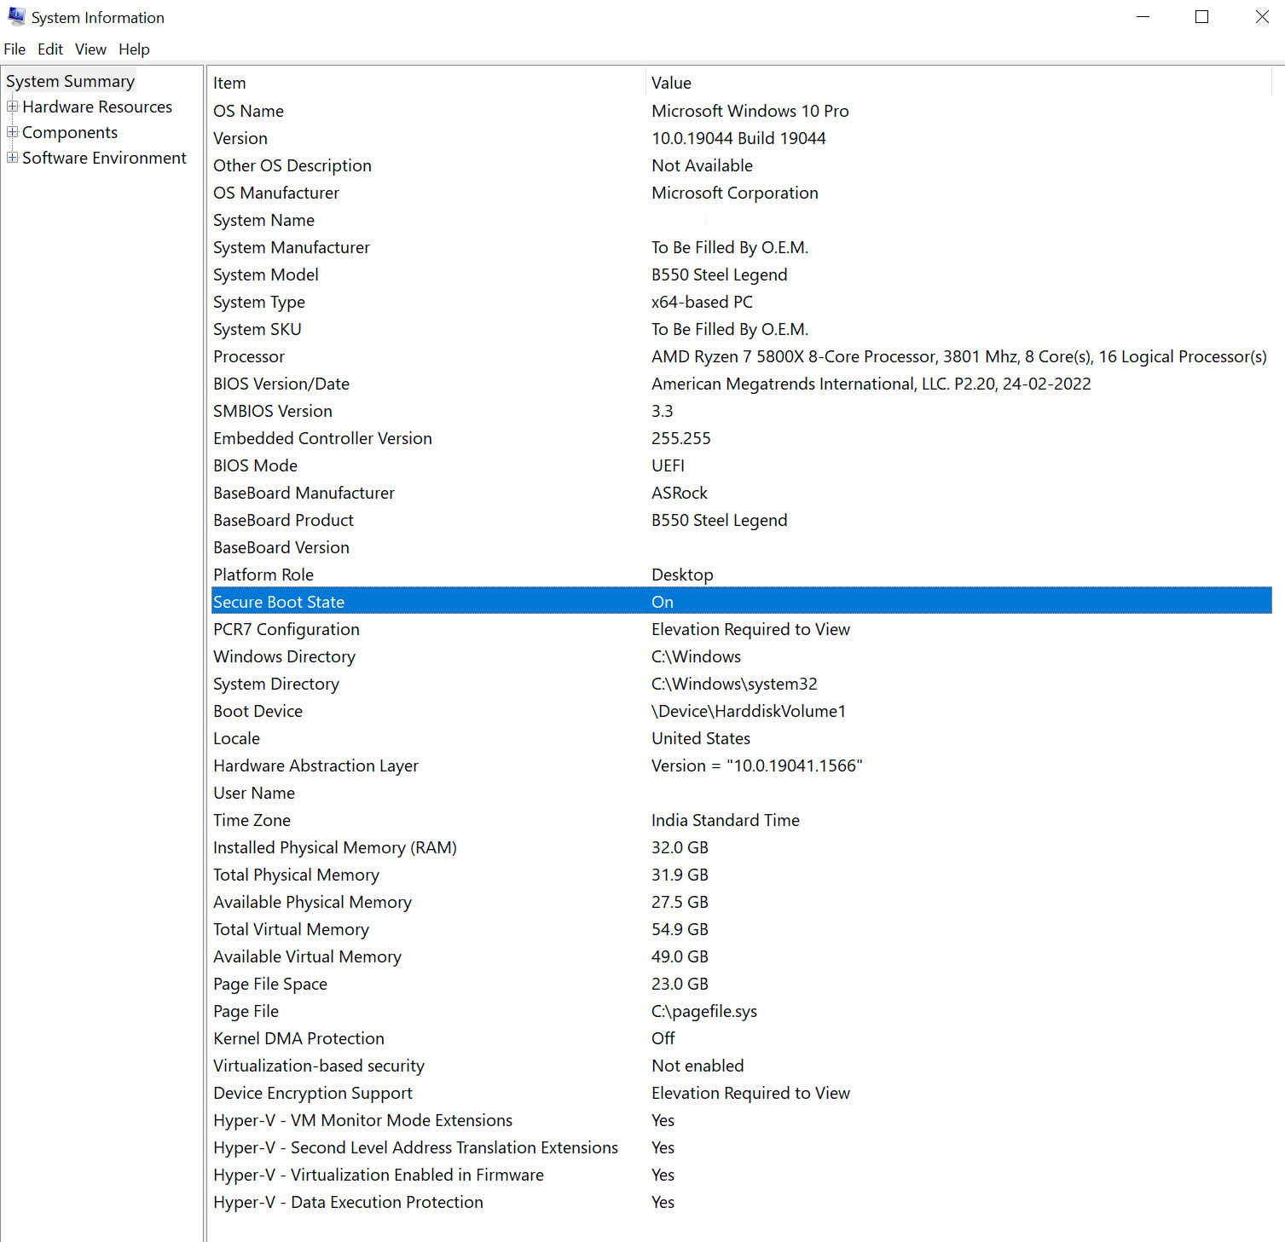Select the BIOS Version/Date row
The image size is (1285, 1242).
click(741, 384)
